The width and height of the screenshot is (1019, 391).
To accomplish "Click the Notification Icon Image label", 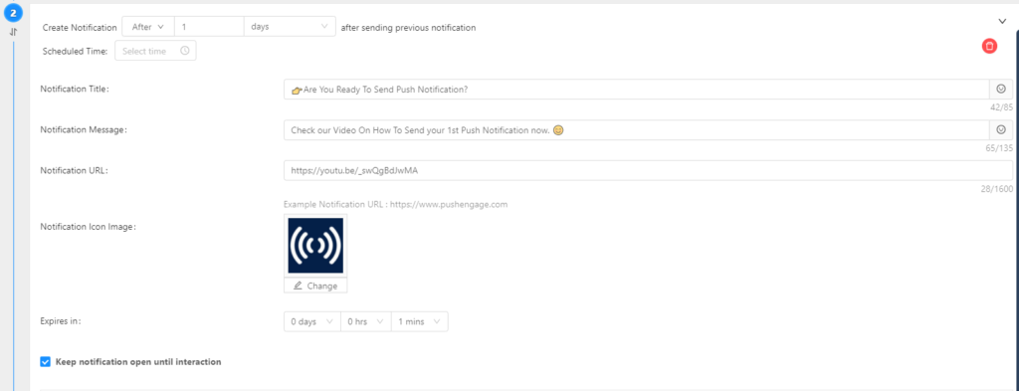I will coord(89,227).
